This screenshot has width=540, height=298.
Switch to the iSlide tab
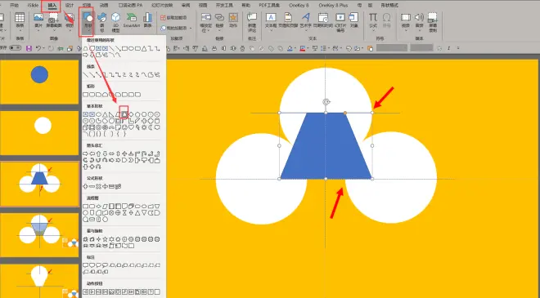coord(33,6)
